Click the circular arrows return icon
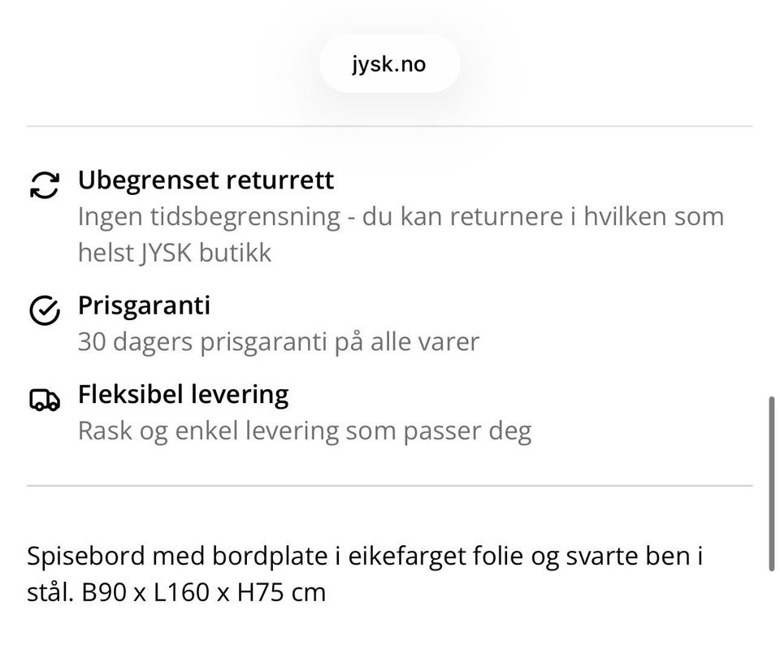 tap(44, 184)
